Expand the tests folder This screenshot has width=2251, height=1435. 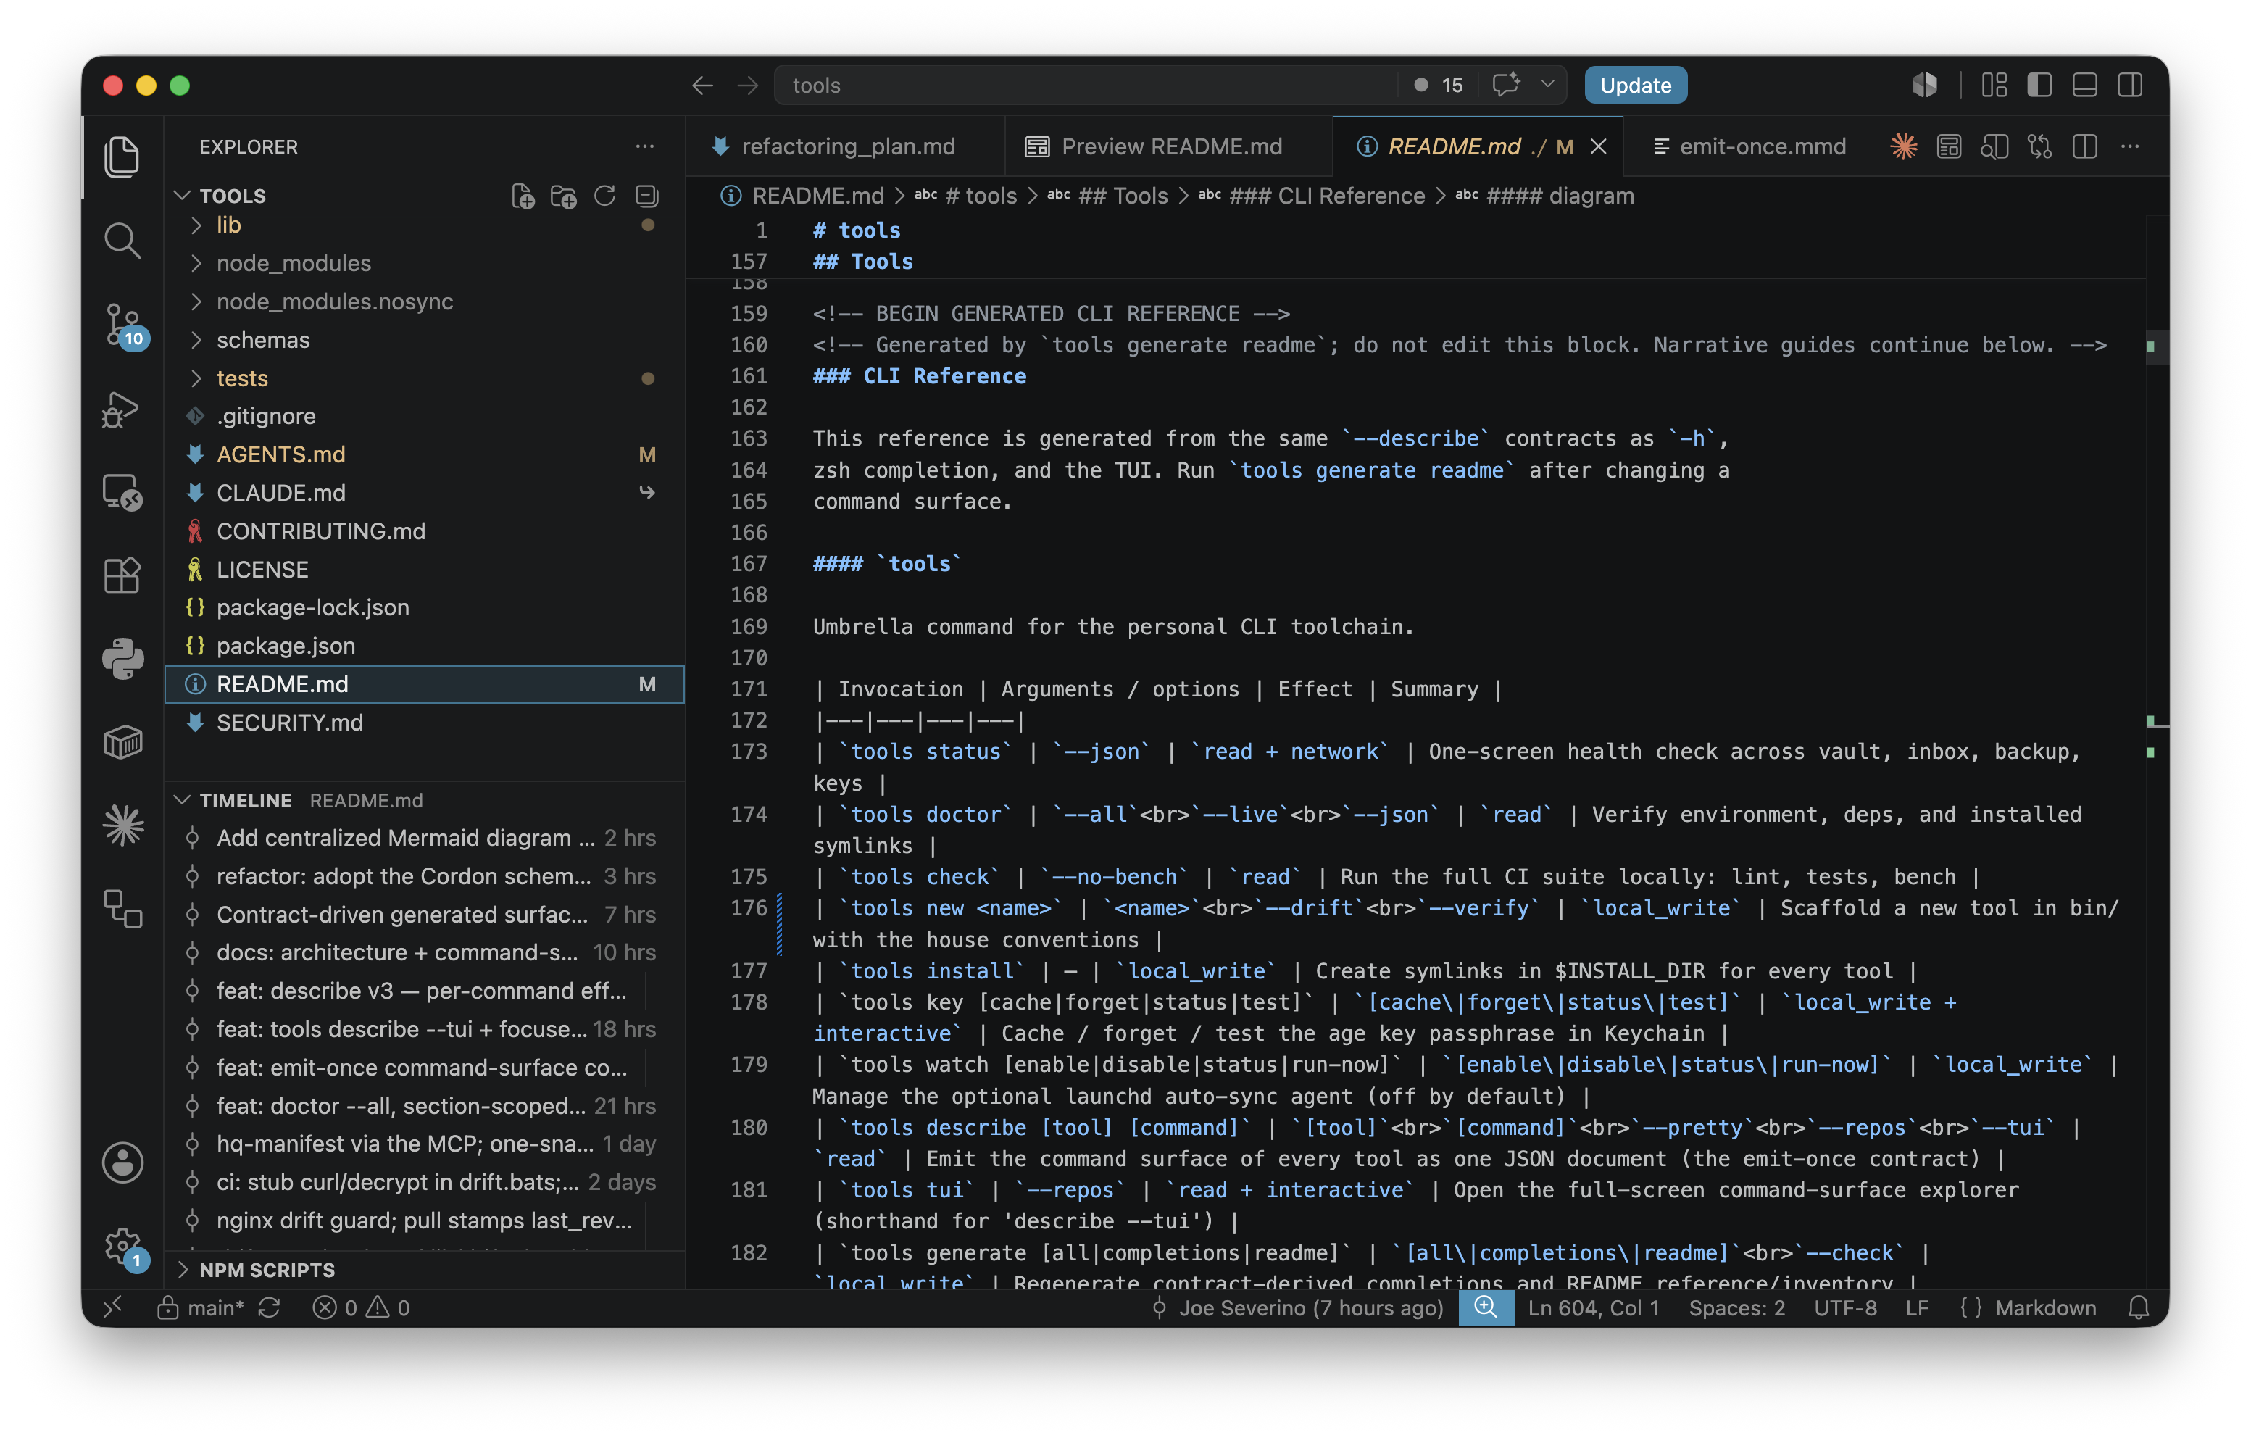pos(425,378)
